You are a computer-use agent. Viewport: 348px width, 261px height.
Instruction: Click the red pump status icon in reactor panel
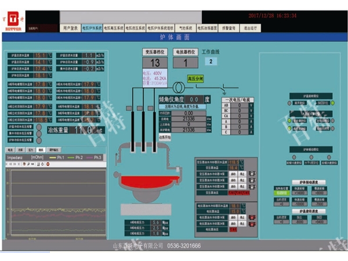pos(252,217)
